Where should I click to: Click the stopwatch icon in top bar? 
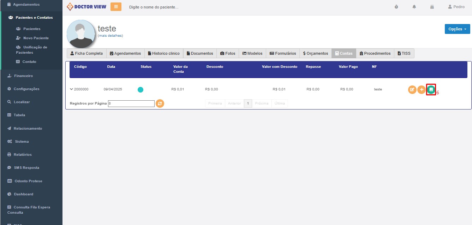396,7
